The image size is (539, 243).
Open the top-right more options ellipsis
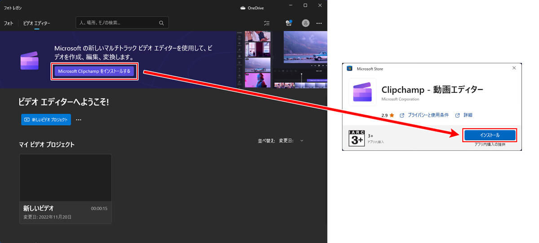tap(319, 23)
